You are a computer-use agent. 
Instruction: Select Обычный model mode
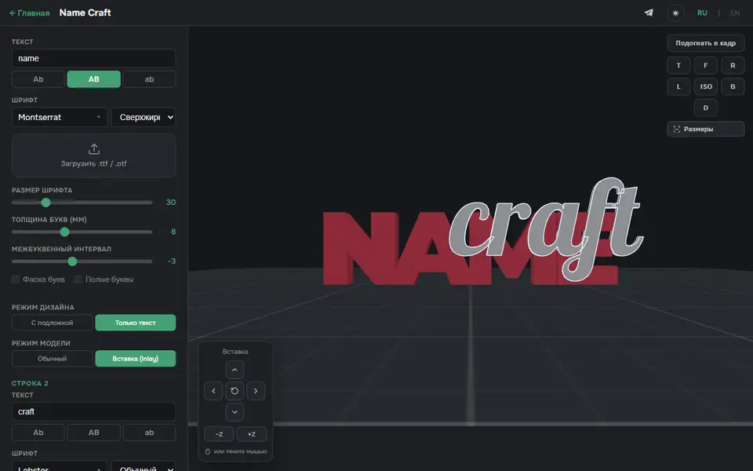53,359
